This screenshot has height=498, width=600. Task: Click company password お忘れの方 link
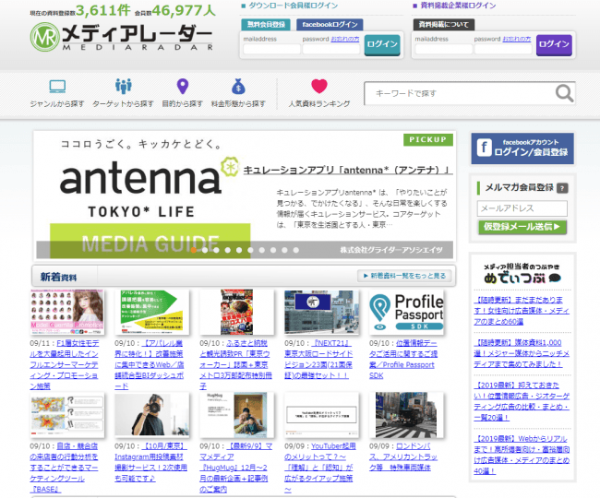pyautogui.click(x=517, y=39)
